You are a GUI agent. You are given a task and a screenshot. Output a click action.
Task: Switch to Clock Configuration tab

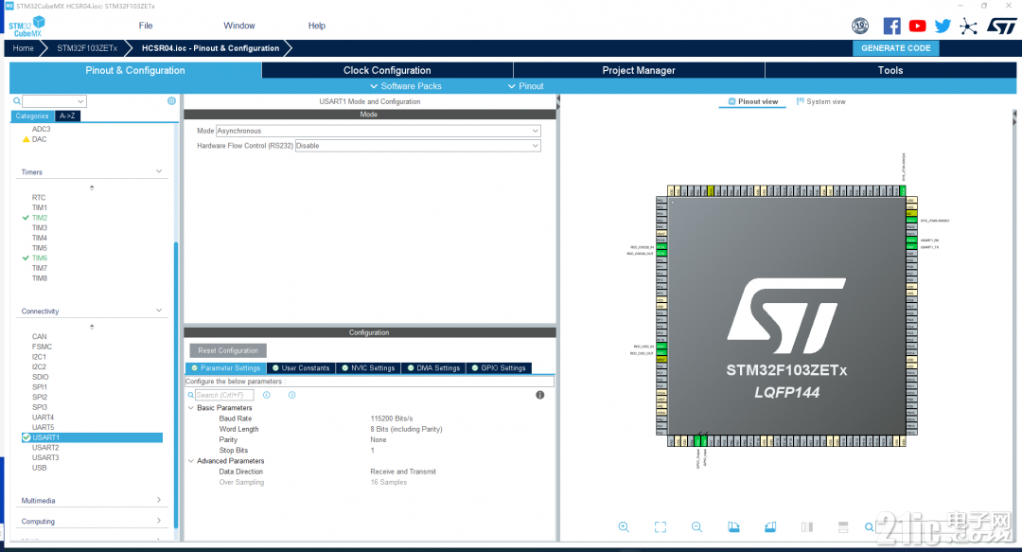(x=387, y=70)
